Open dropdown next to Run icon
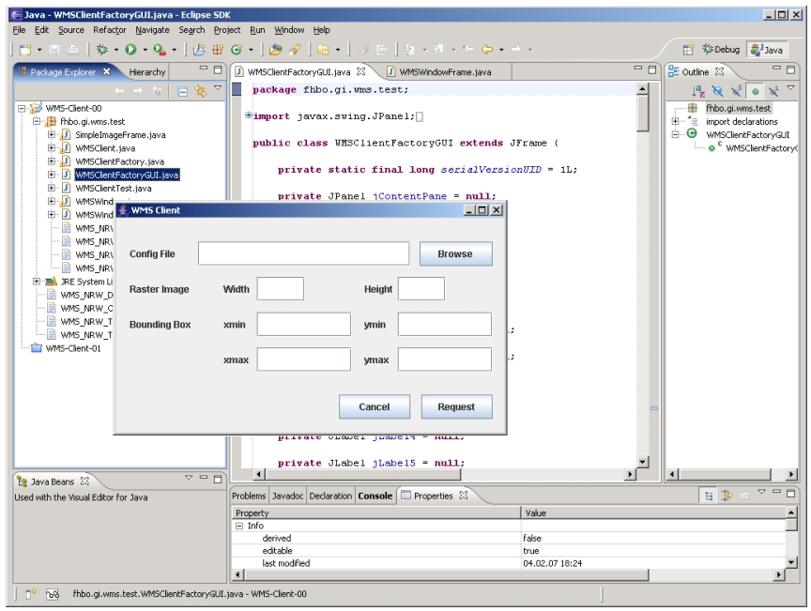This screenshot has height=611, width=811. [145, 50]
